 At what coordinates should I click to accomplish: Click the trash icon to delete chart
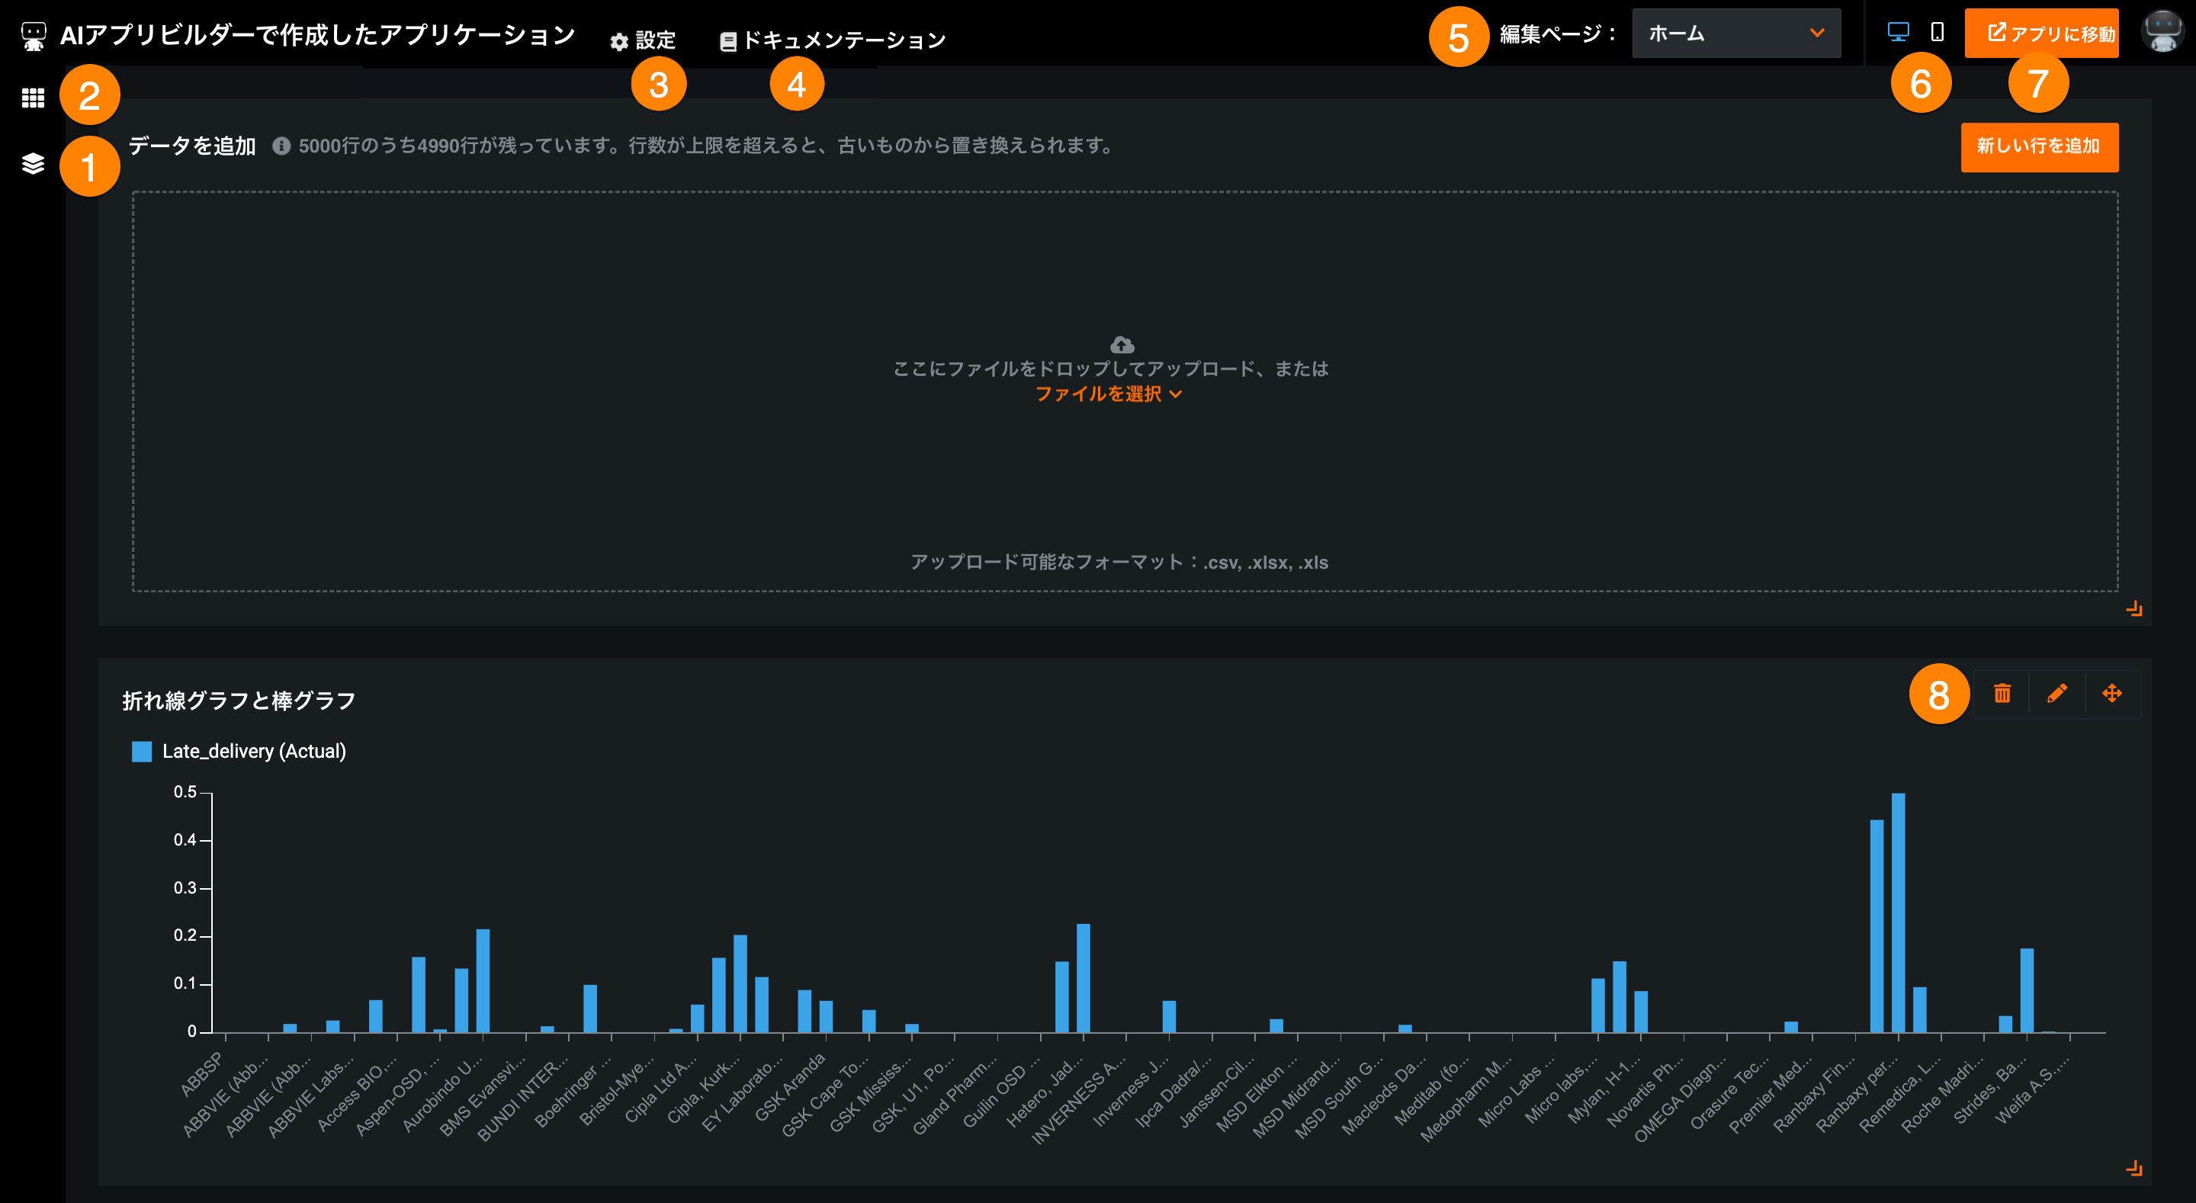click(2002, 693)
